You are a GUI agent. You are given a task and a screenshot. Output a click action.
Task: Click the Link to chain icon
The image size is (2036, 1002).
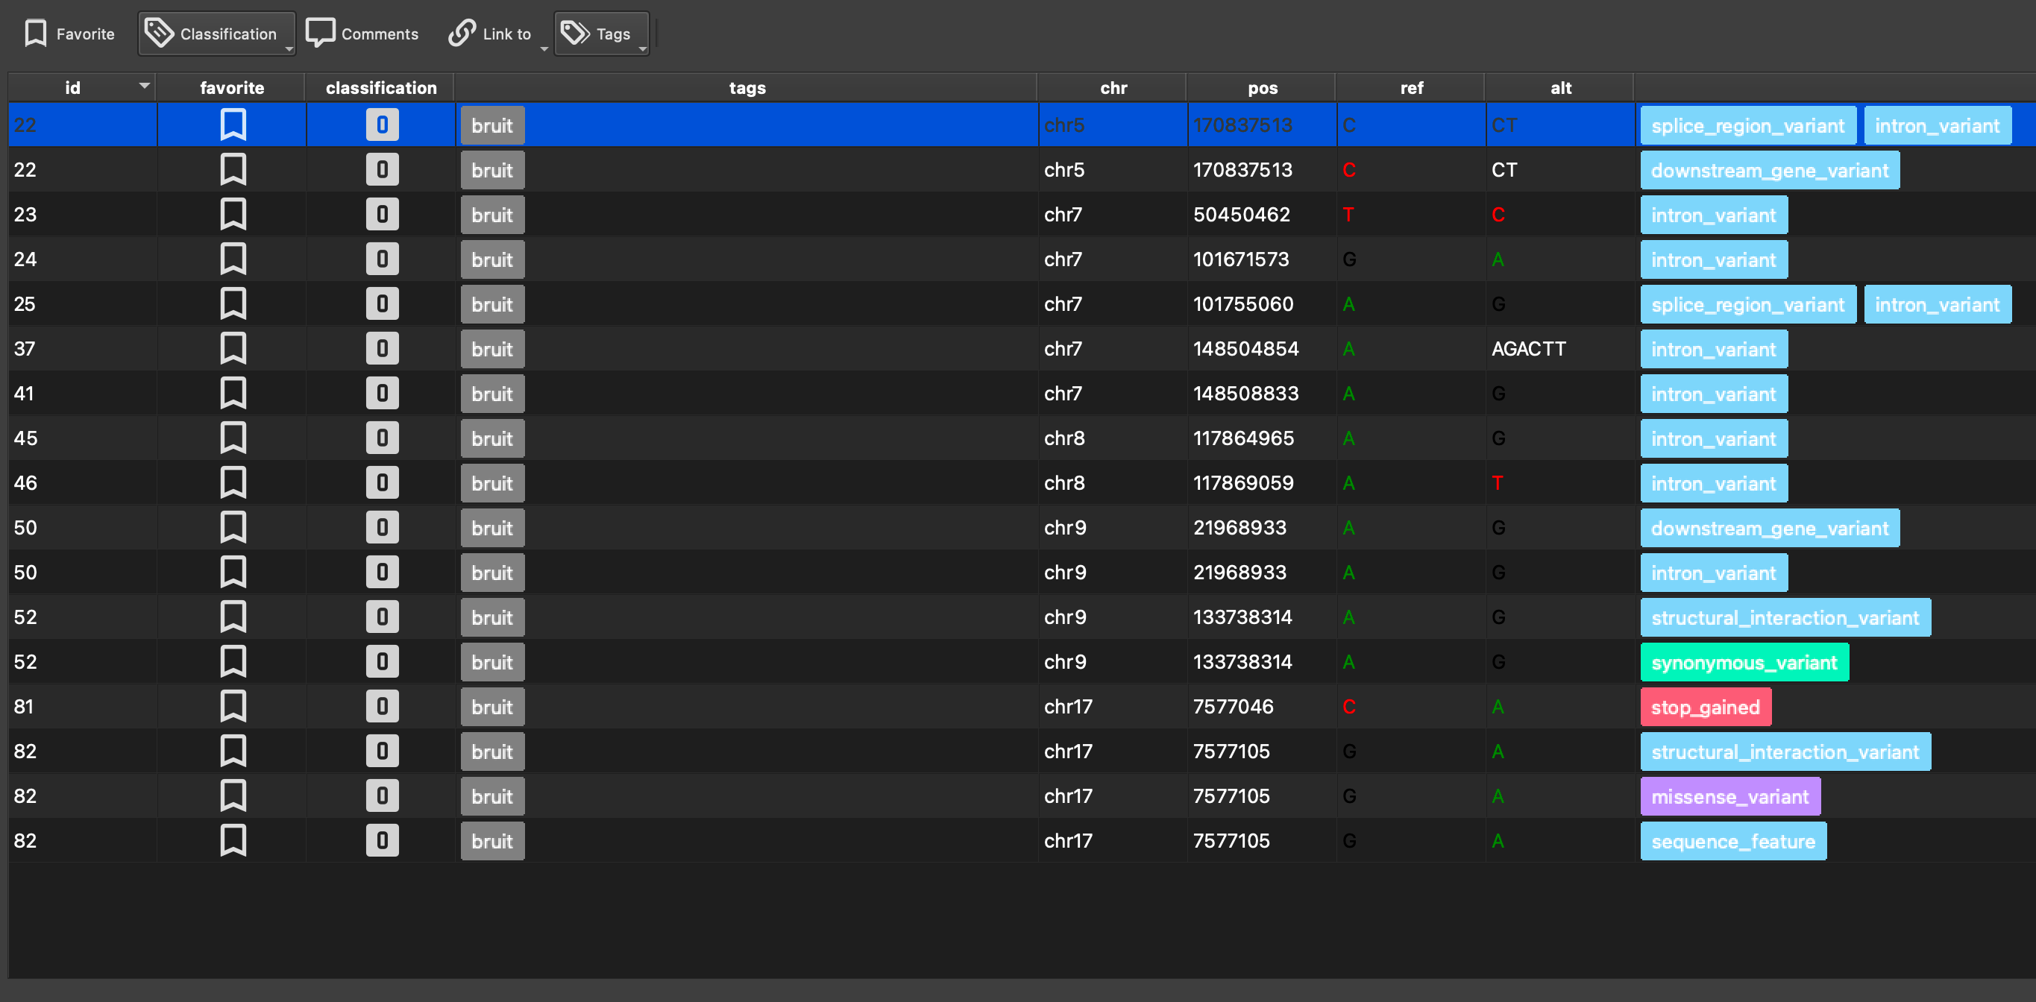(462, 34)
